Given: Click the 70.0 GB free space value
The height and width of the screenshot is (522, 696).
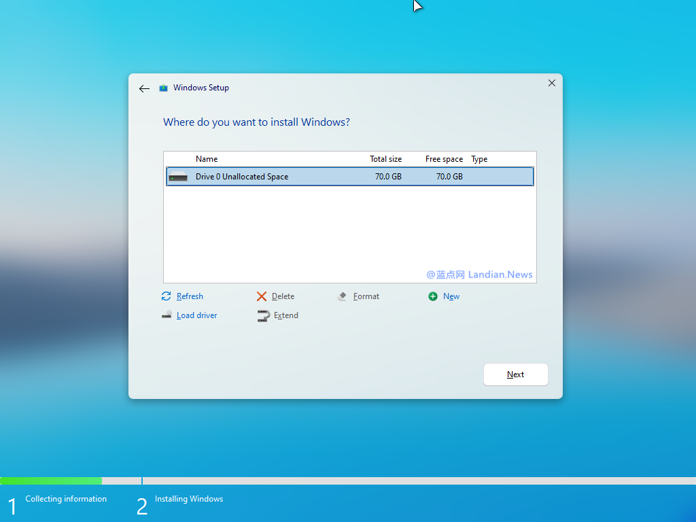Looking at the screenshot, I should (449, 176).
